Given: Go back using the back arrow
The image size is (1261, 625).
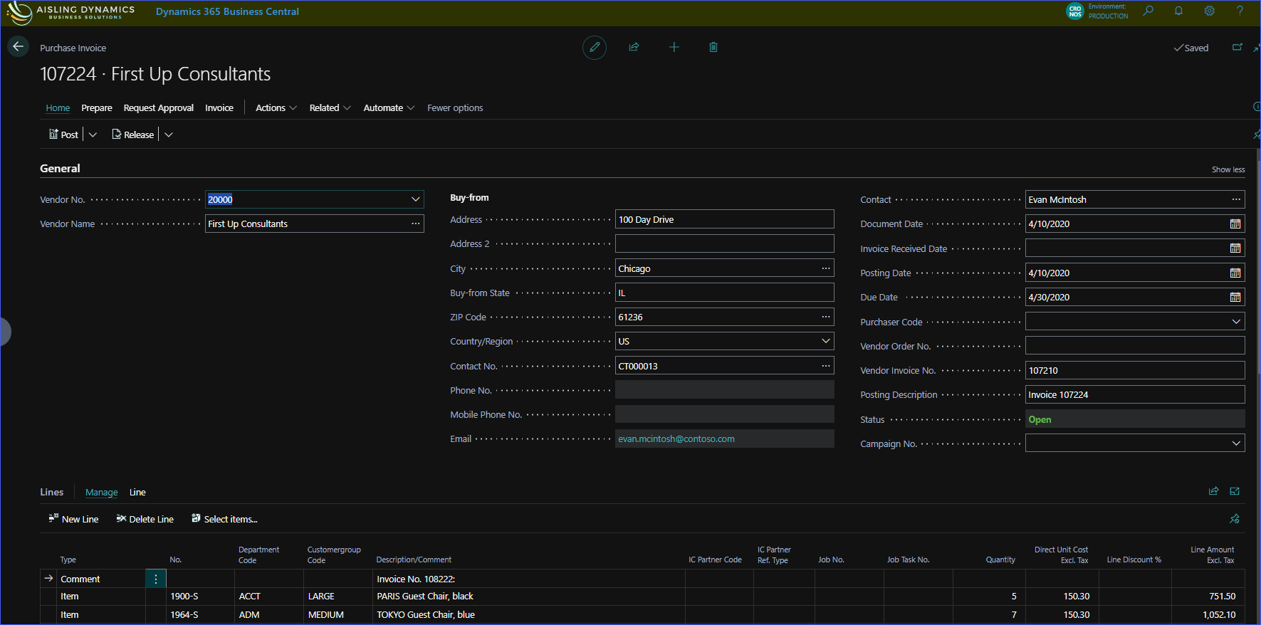Looking at the screenshot, I should pyautogui.click(x=18, y=47).
